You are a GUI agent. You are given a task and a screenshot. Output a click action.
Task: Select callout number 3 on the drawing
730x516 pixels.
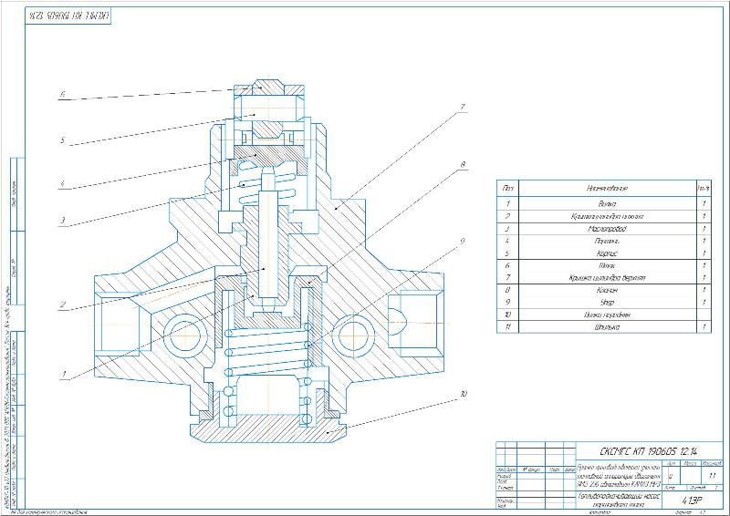pyautogui.click(x=63, y=220)
